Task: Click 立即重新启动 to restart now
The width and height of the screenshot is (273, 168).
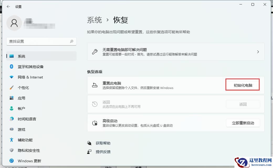Action: coord(243,123)
